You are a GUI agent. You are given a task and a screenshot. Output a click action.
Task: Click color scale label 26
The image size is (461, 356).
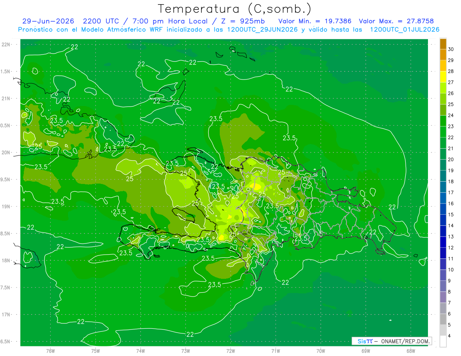[451, 93]
